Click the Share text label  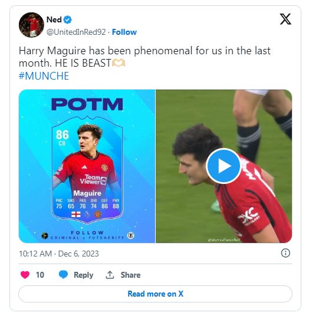pos(130,275)
